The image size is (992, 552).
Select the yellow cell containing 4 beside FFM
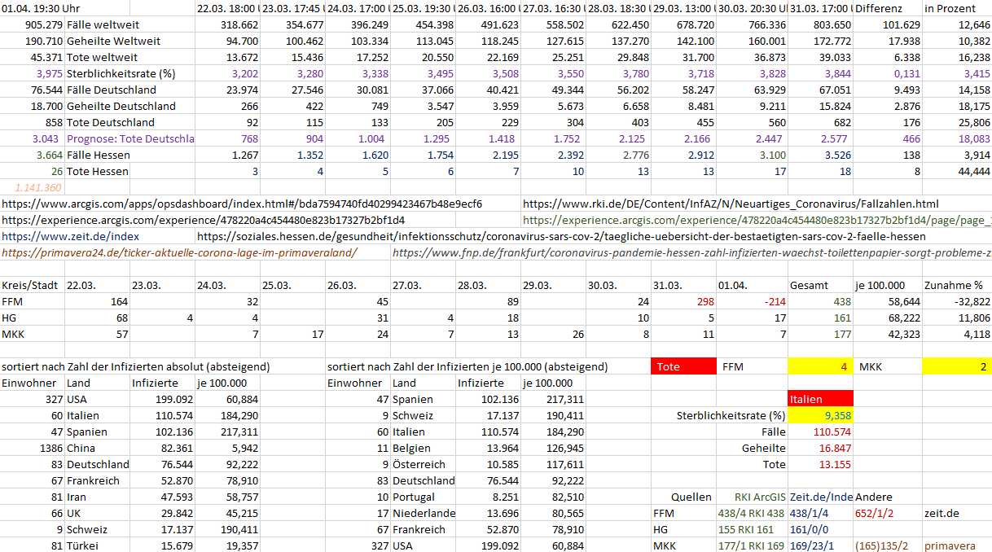click(821, 366)
